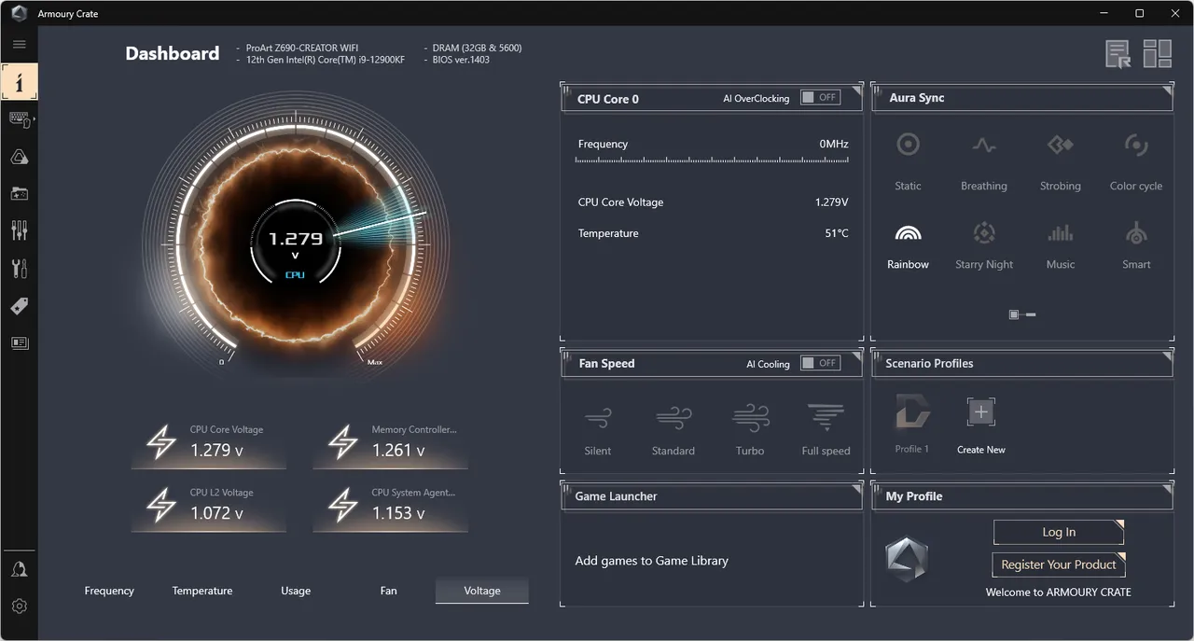1194x641 pixels.
Task: Open the notifications bell icon in sidebar
Action: 19,569
